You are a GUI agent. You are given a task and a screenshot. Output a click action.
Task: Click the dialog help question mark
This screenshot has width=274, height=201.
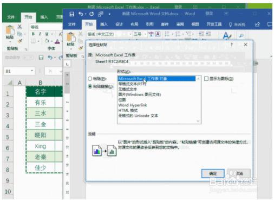pos(232,45)
